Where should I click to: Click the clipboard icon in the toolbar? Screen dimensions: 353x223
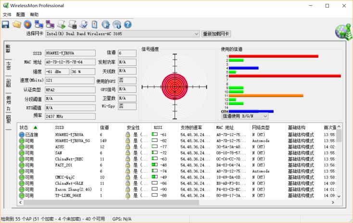tap(95, 25)
